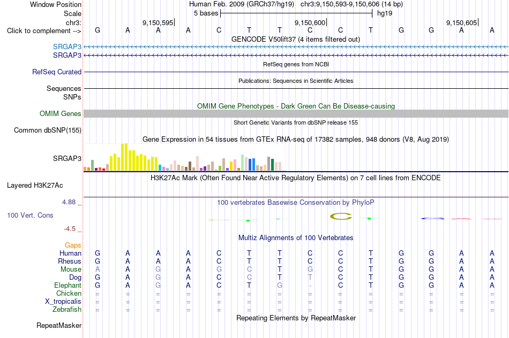Click the SNPs track label

[x=72, y=97]
